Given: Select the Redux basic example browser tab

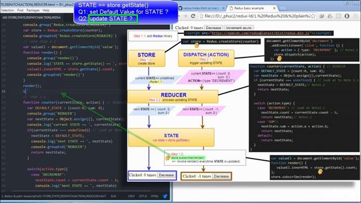Looking at the screenshot, I should point(249,8).
